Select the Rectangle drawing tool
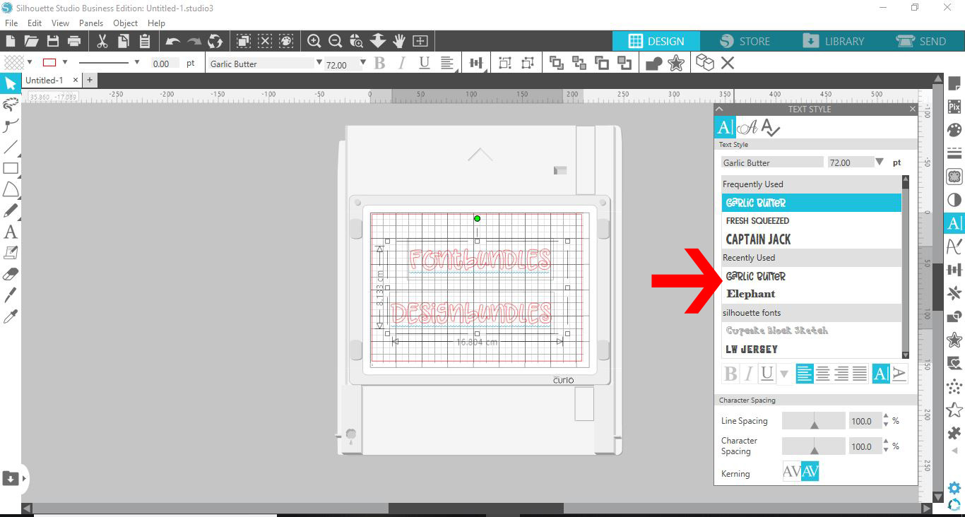 (11, 168)
